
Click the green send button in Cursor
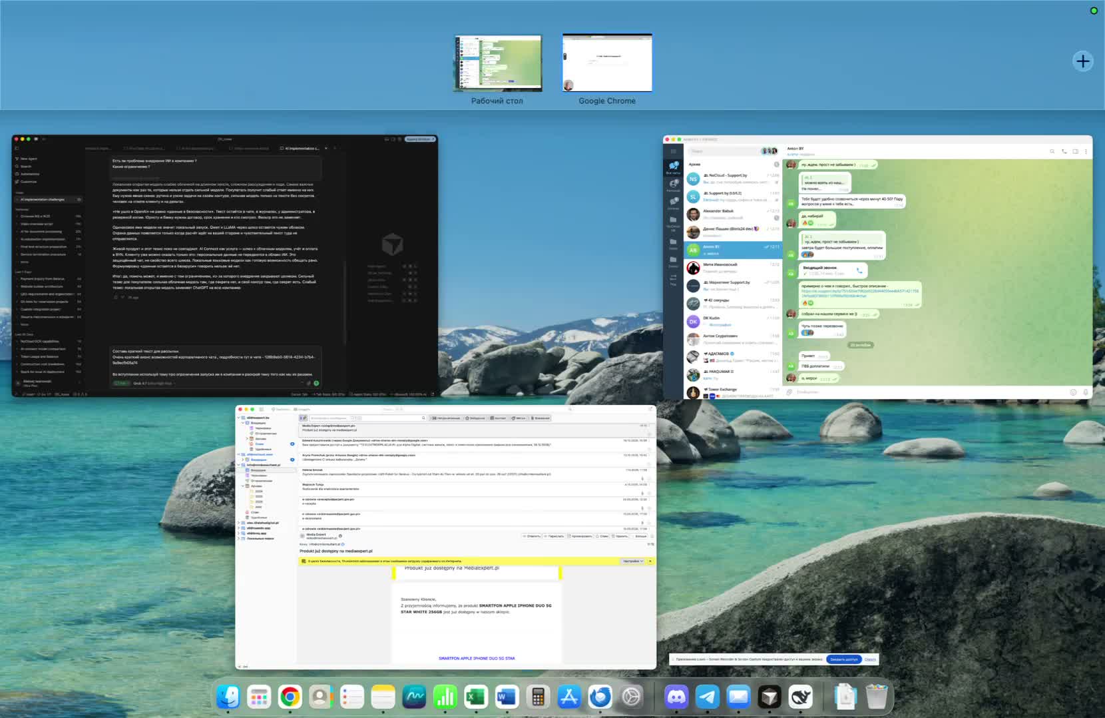point(316,383)
